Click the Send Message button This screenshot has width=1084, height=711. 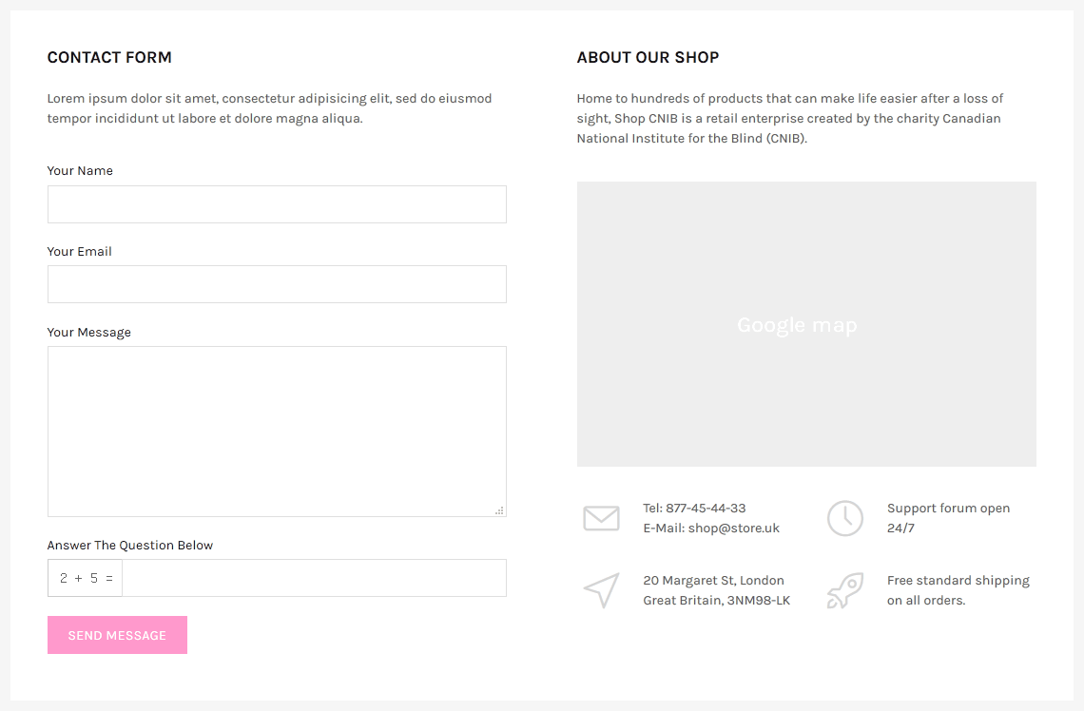tap(118, 635)
